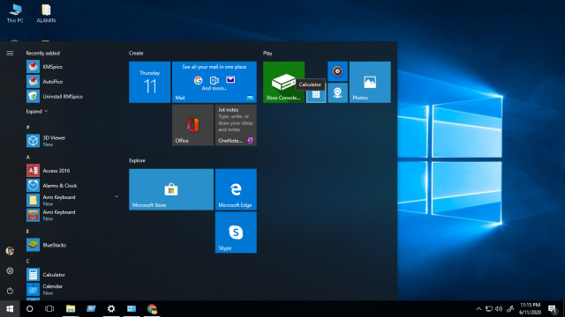Open the Thursday 11 calendar tile
Image resolution: width=565 pixels, height=317 pixels.
[x=149, y=82]
